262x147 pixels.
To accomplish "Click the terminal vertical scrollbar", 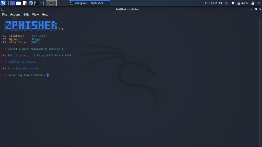I will pos(260,82).
